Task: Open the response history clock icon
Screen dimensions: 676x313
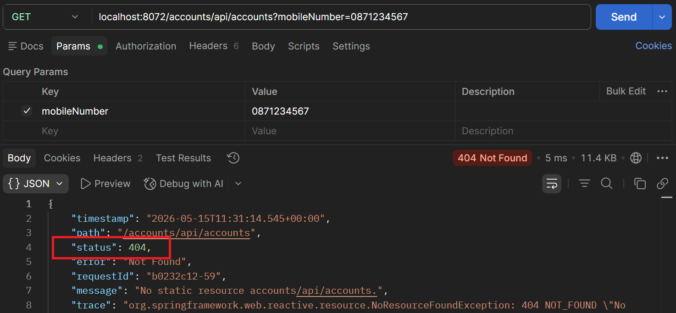Action: [233, 158]
